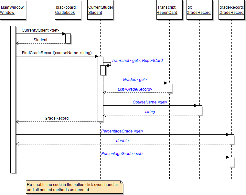Select the CurrentStudent: Student lifeline box

(100, 10)
